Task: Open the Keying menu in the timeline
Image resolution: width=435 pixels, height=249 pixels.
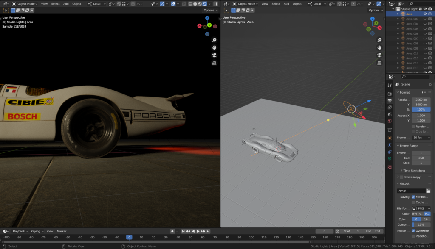Action: 36,231
